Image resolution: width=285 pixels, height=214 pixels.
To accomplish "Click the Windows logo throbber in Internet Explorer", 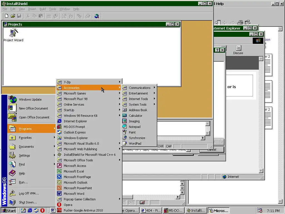I will pyautogui.click(x=258, y=40).
